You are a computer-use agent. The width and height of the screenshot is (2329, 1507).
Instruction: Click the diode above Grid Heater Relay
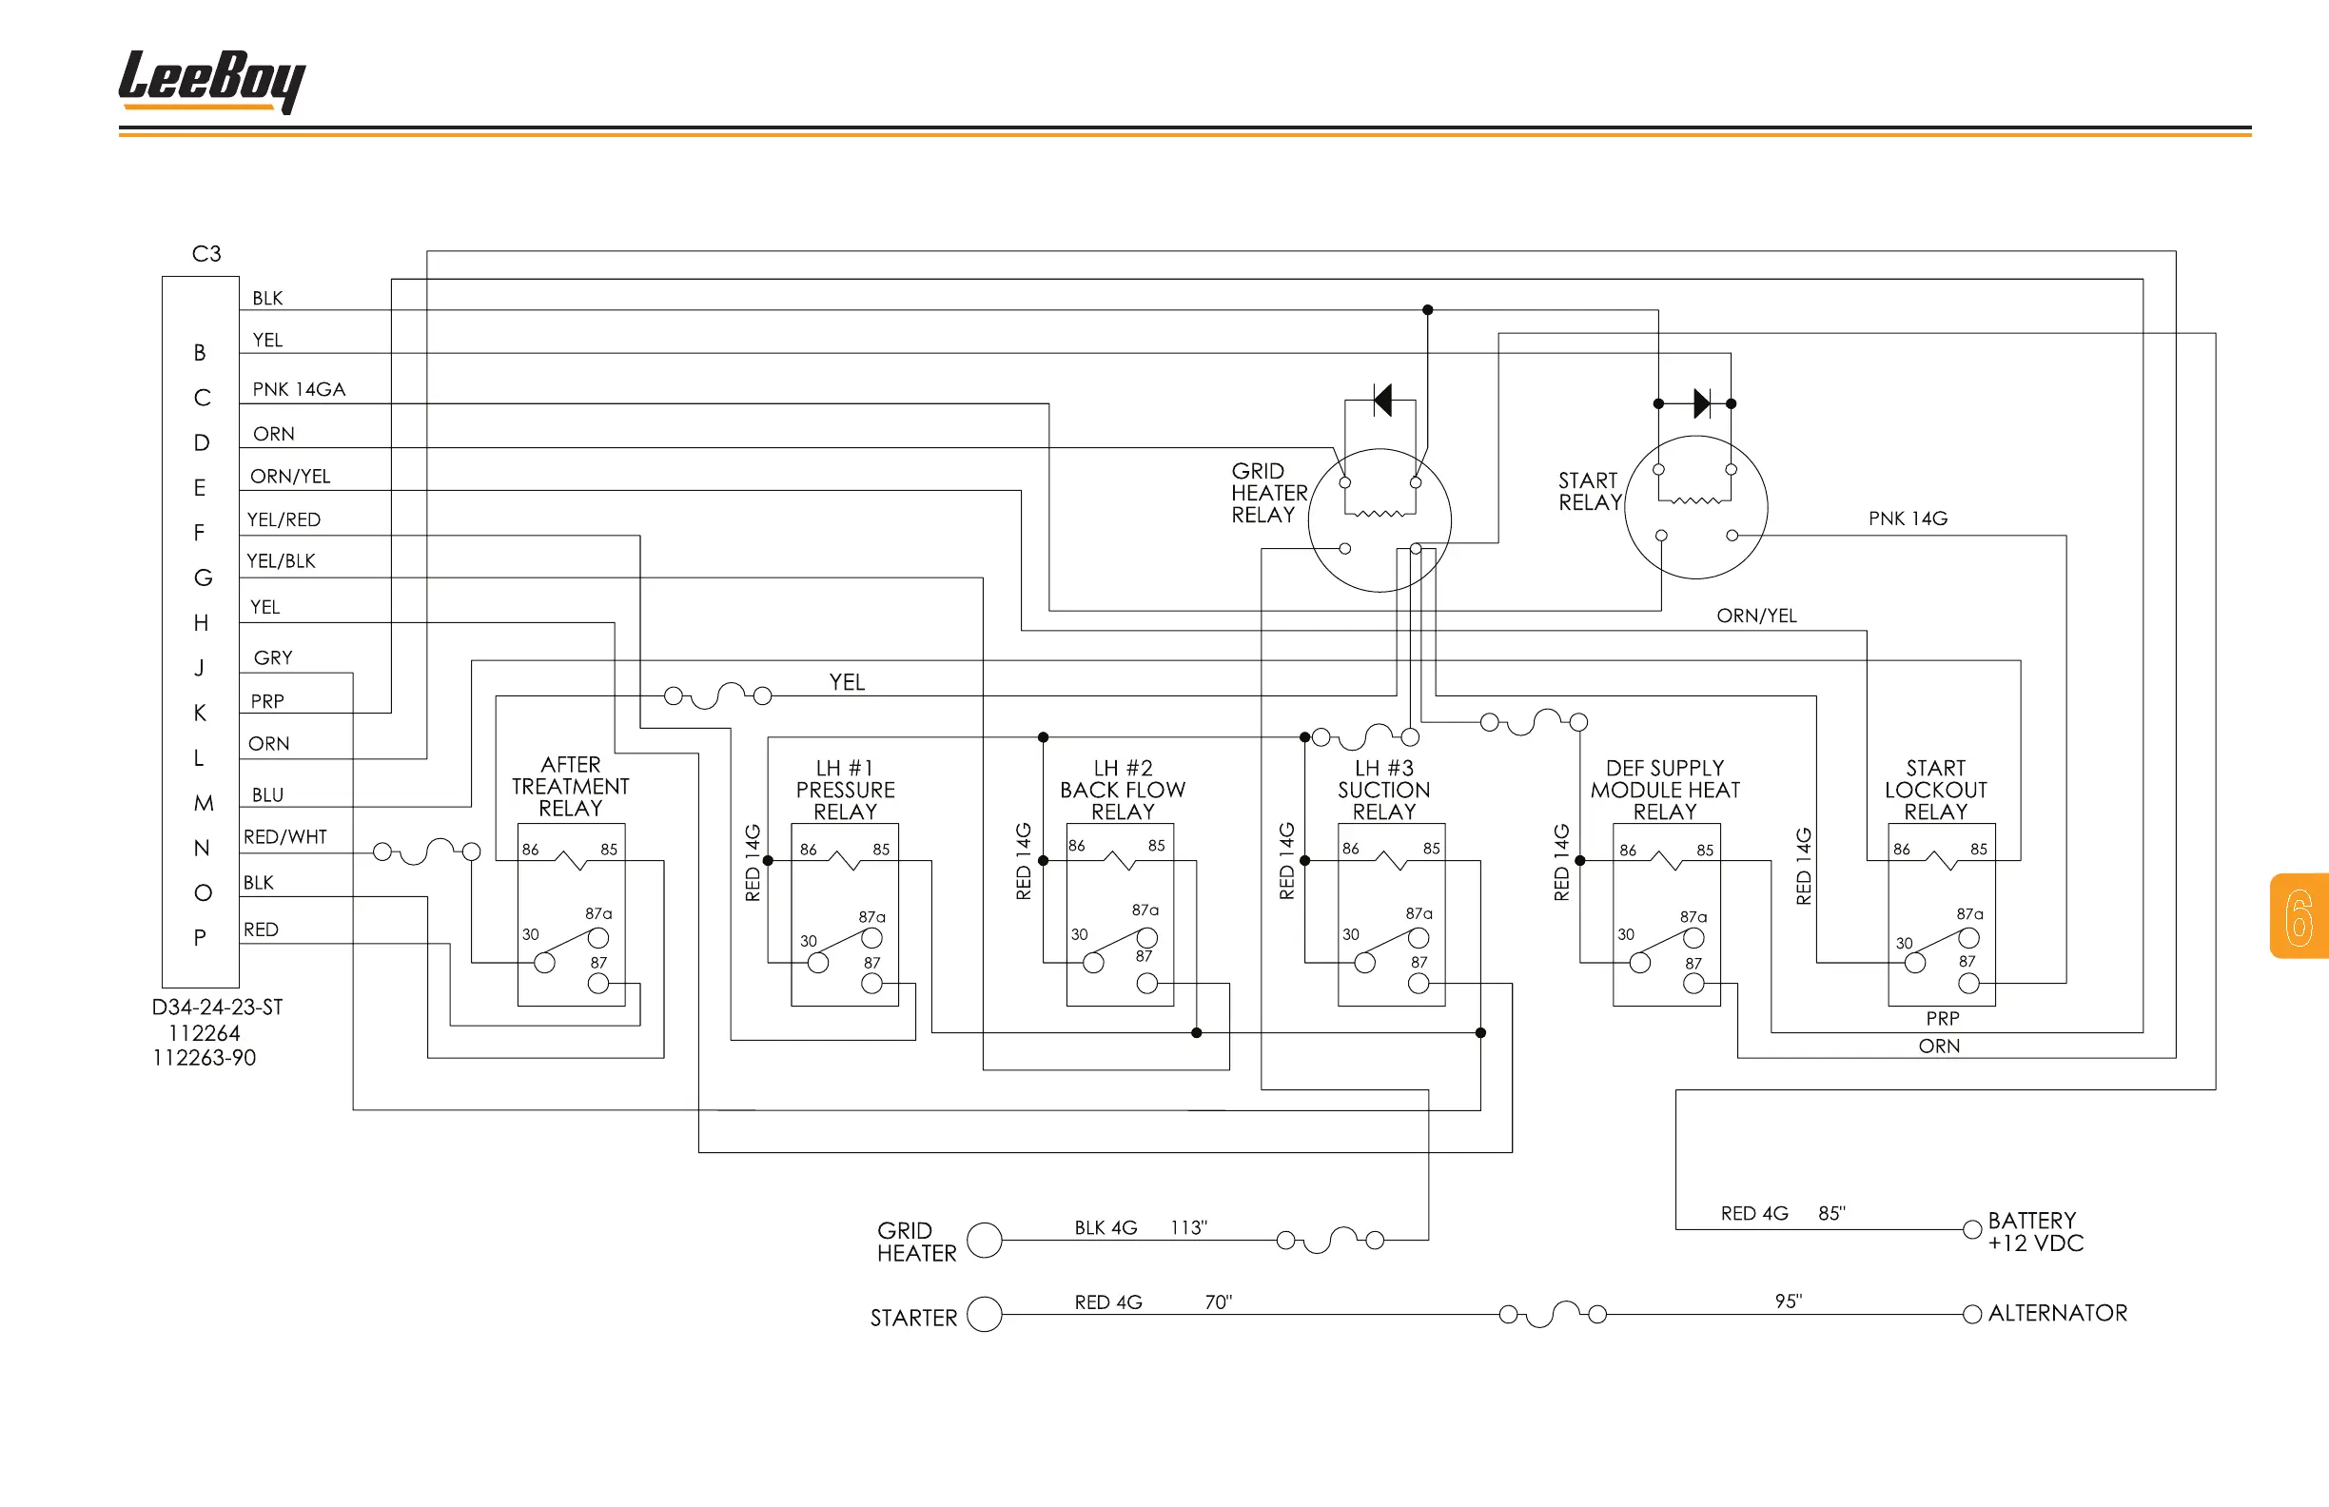1382,400
